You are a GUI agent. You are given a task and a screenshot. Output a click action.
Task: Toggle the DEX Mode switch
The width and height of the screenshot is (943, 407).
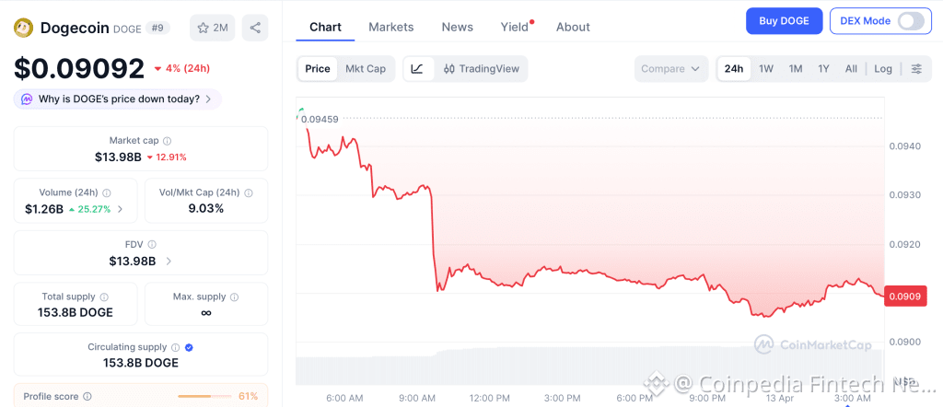pyautogui.click(x=910, y=20)
